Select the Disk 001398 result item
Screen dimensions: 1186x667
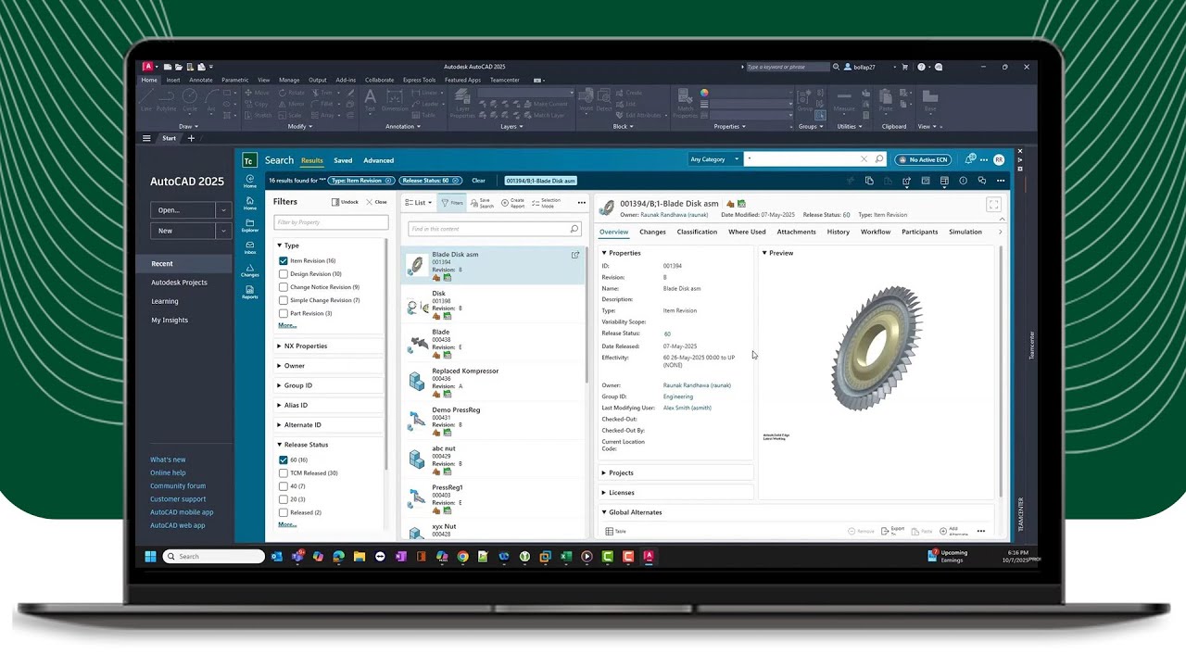click(495, 305)
